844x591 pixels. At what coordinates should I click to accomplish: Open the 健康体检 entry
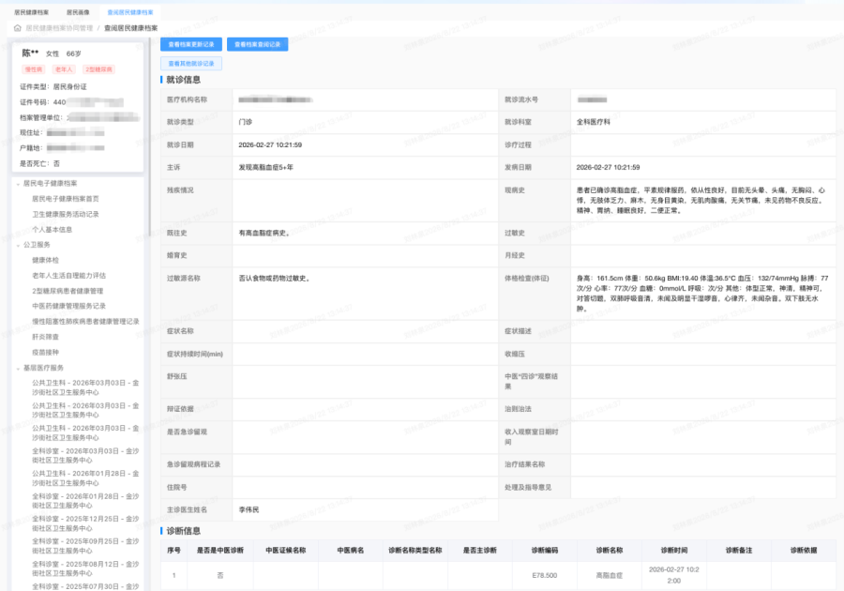pyautogui.click(x=45, y=260)
